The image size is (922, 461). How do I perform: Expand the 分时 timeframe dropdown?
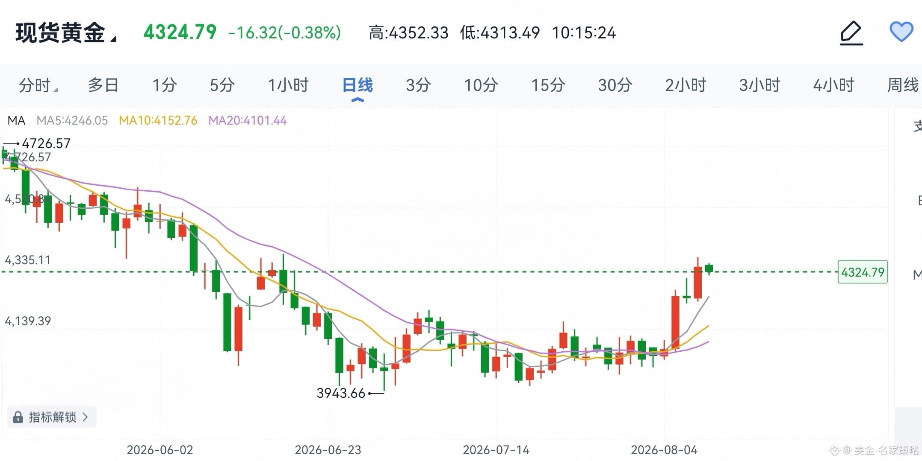point(38,85)
